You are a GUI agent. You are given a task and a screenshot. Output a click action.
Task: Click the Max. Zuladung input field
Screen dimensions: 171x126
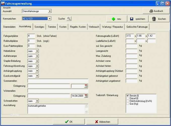[x=132, y=56]
